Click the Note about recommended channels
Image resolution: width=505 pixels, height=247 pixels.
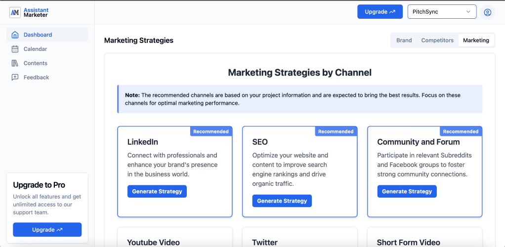tap(300, 99)
